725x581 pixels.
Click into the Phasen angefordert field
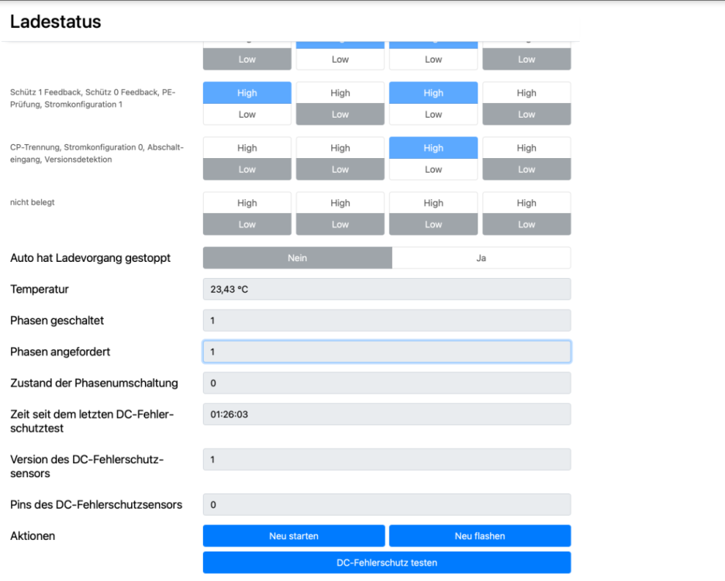pyautogui.click(x=386, y=352)
